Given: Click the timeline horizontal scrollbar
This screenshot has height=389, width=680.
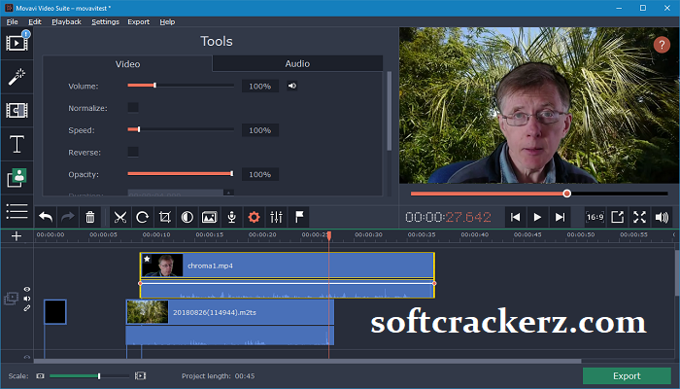Looking at the screenshot, I should point(308,361).
